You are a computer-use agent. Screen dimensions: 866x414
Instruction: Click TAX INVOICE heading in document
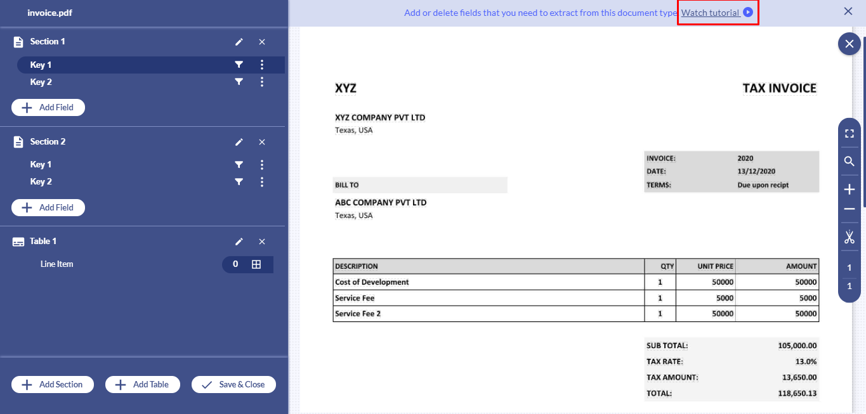click(x=779, y=88)
